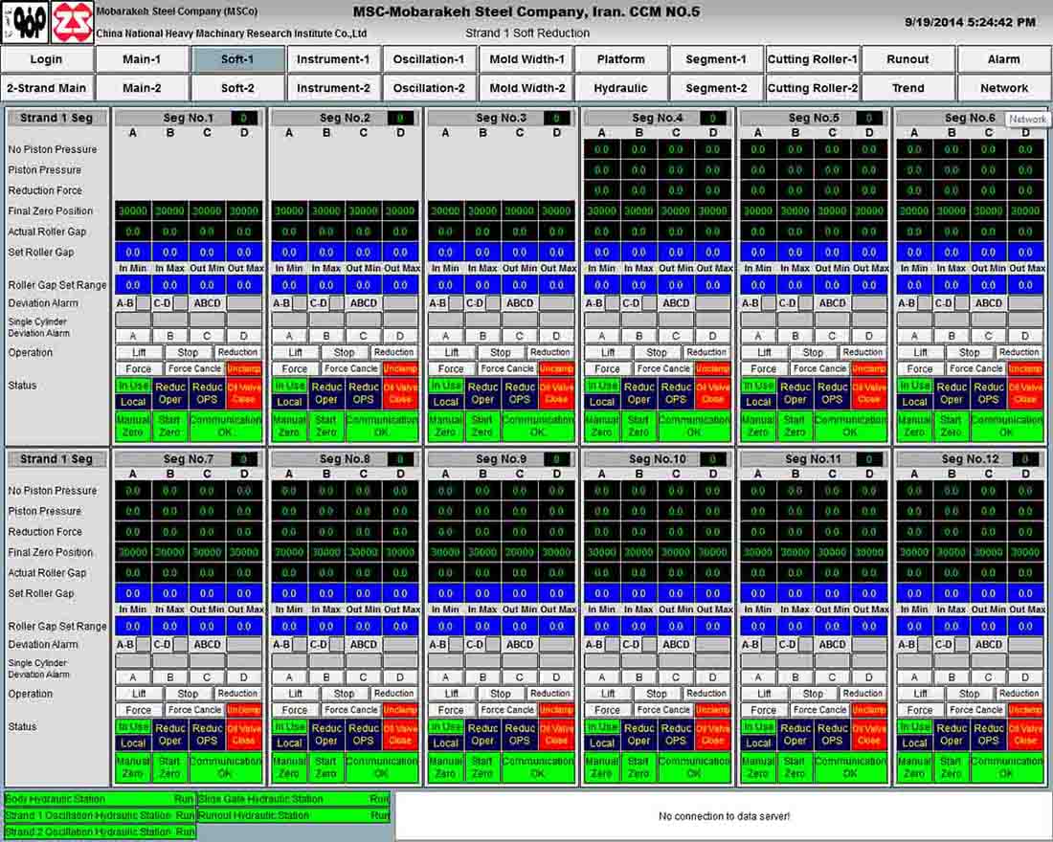Click the Force button for Seg No.4
This screenshot has height=842, width=1053.
pos(607,368)
